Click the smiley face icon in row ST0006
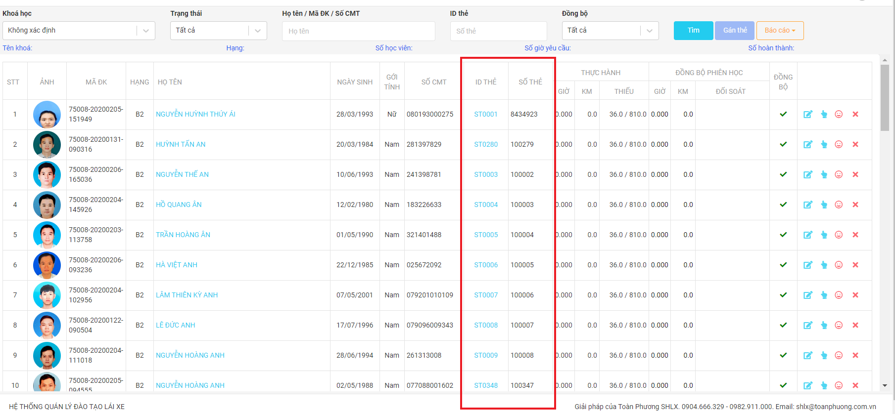This screenshot has height=414, width=895. [x=839, y=265]
